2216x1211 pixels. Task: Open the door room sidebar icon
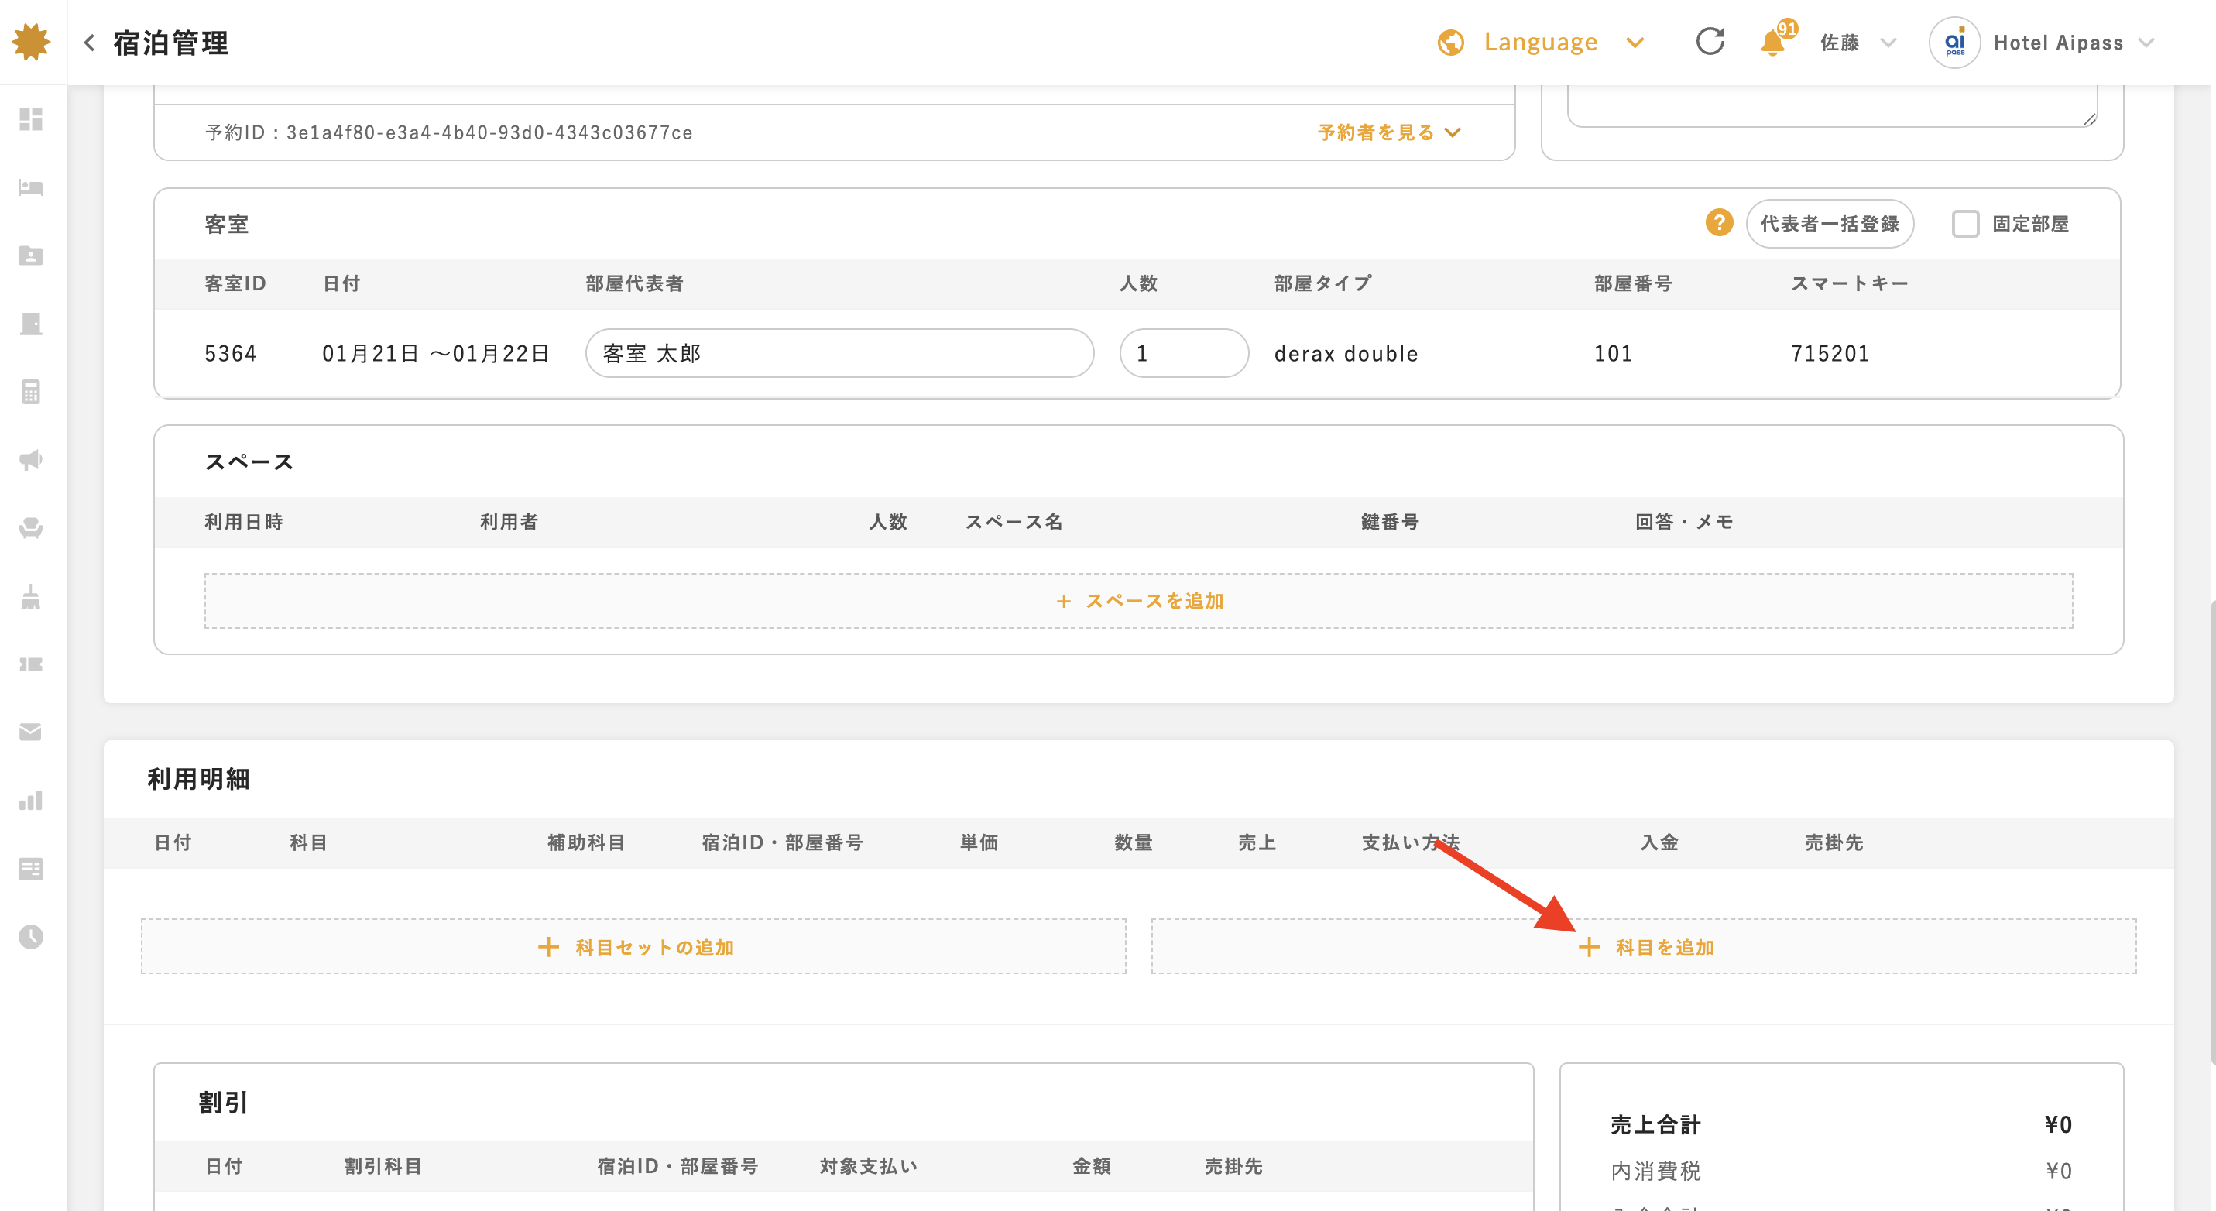click(x=31, y=324)
